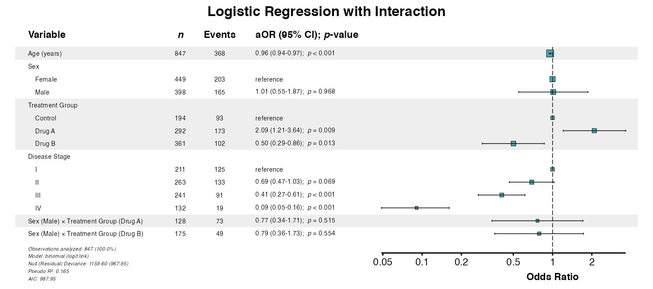This screenshot has height=289, width=653.
Task: Click the 0.5 tick label on the axis
Action: click(513, 262)
